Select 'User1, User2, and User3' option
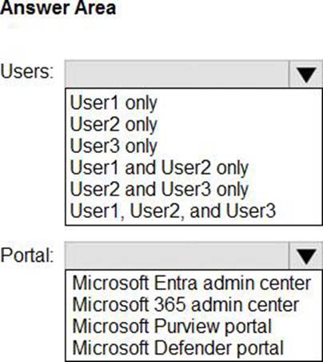Screen dimensions: 323x362 (173, 211)
